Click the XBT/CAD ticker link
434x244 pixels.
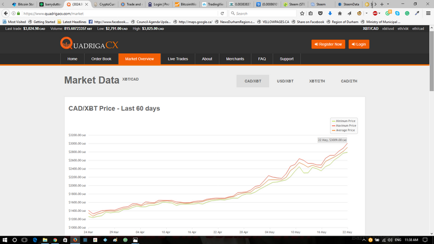pyautogui.click(x=371, y=28)
